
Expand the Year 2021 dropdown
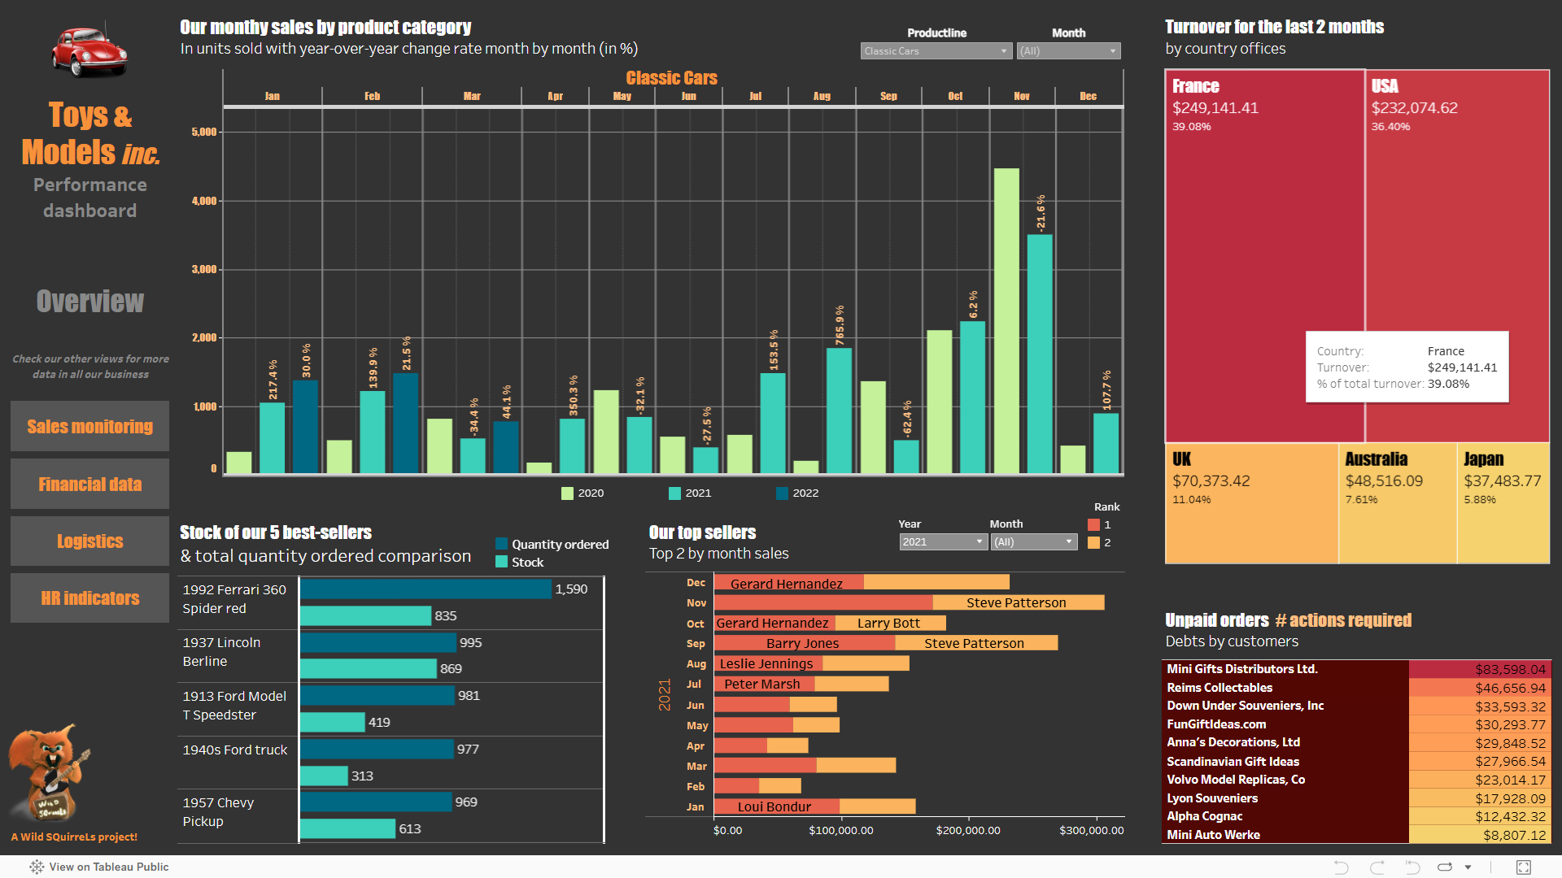[x=943, y=542]
